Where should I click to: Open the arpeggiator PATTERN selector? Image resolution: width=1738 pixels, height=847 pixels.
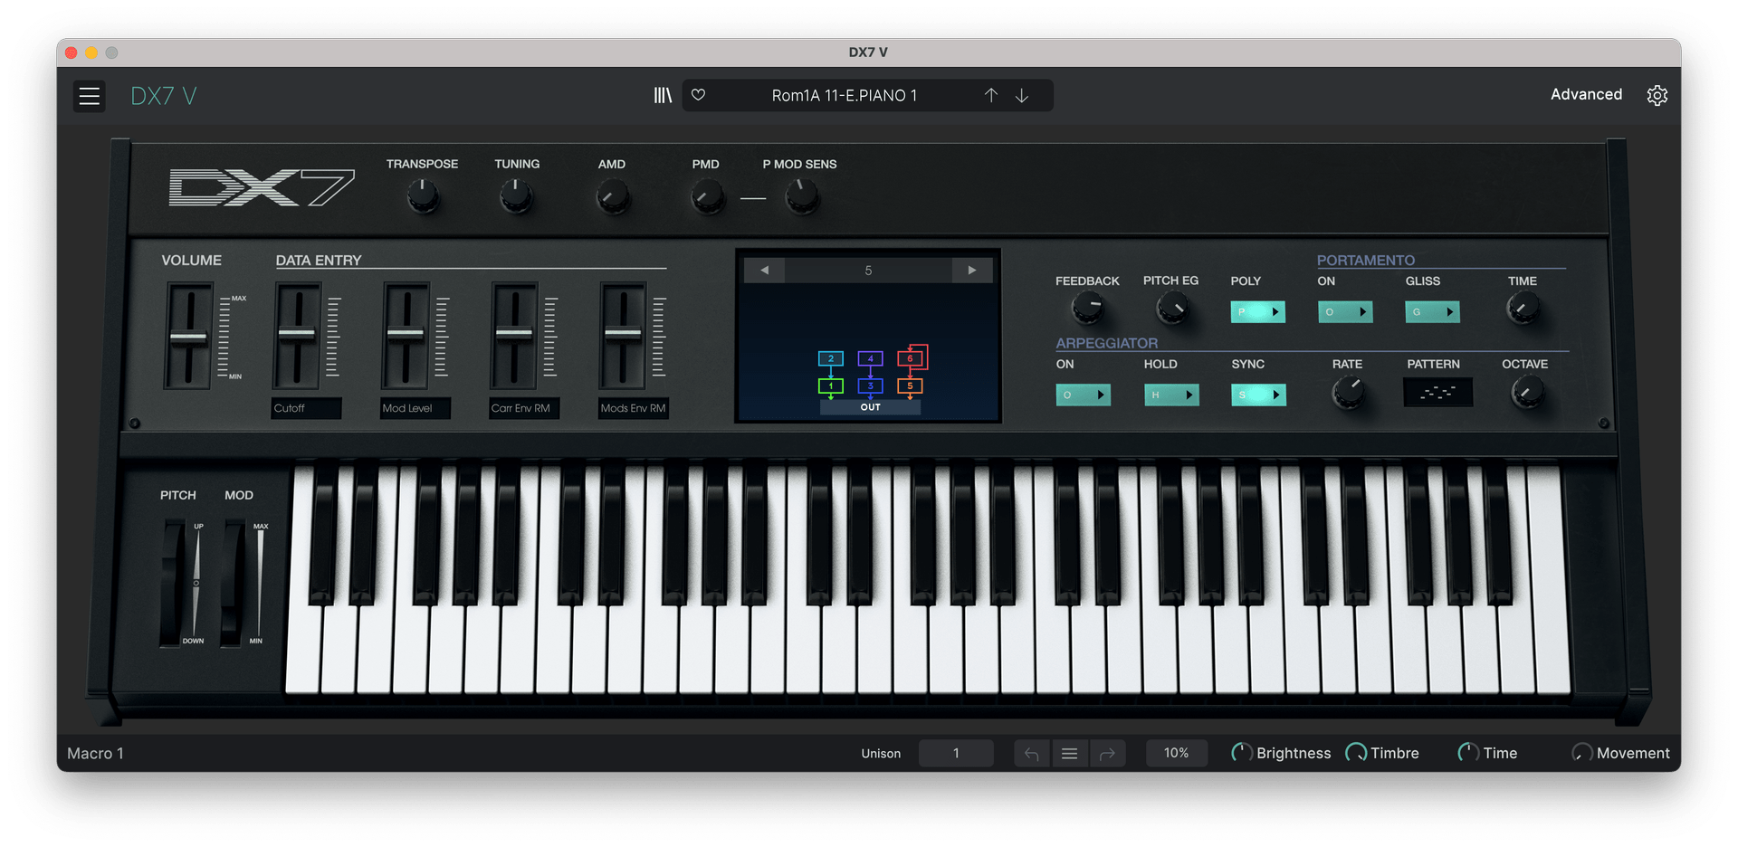click(x=1437, y=393)
